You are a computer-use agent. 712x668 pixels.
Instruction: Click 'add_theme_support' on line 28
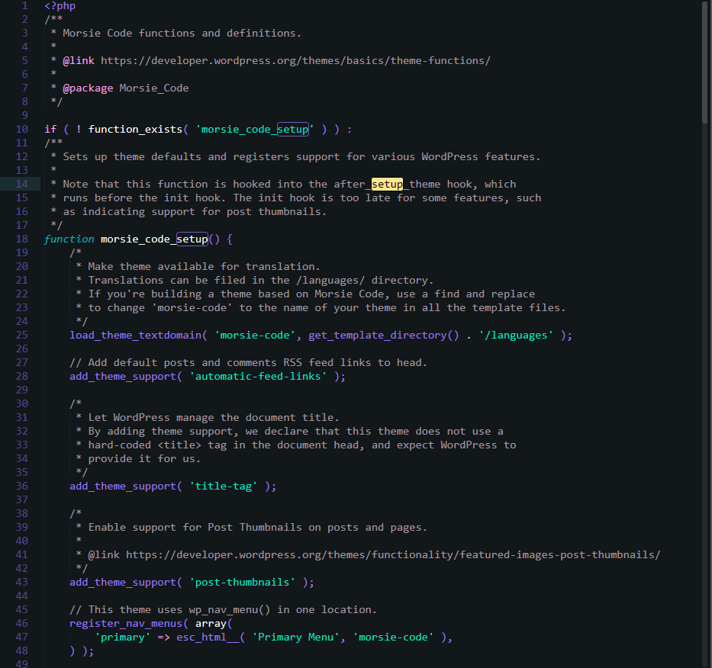(x=123, y=377)
